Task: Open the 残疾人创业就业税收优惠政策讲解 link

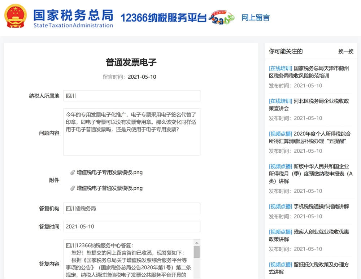Action: [x=310, y=235]
